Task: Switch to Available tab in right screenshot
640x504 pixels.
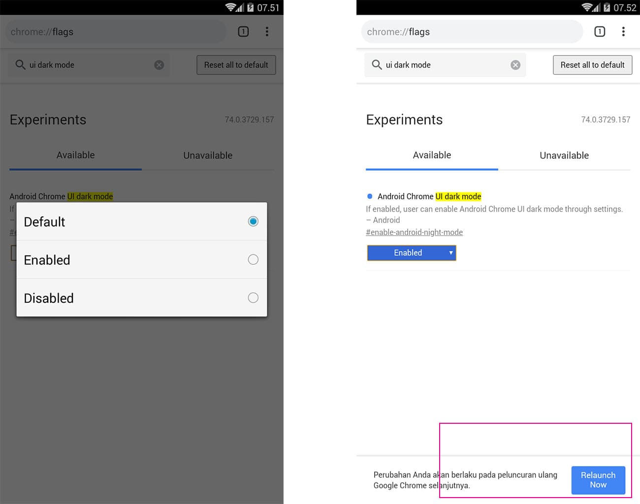Action: (432, 156)
